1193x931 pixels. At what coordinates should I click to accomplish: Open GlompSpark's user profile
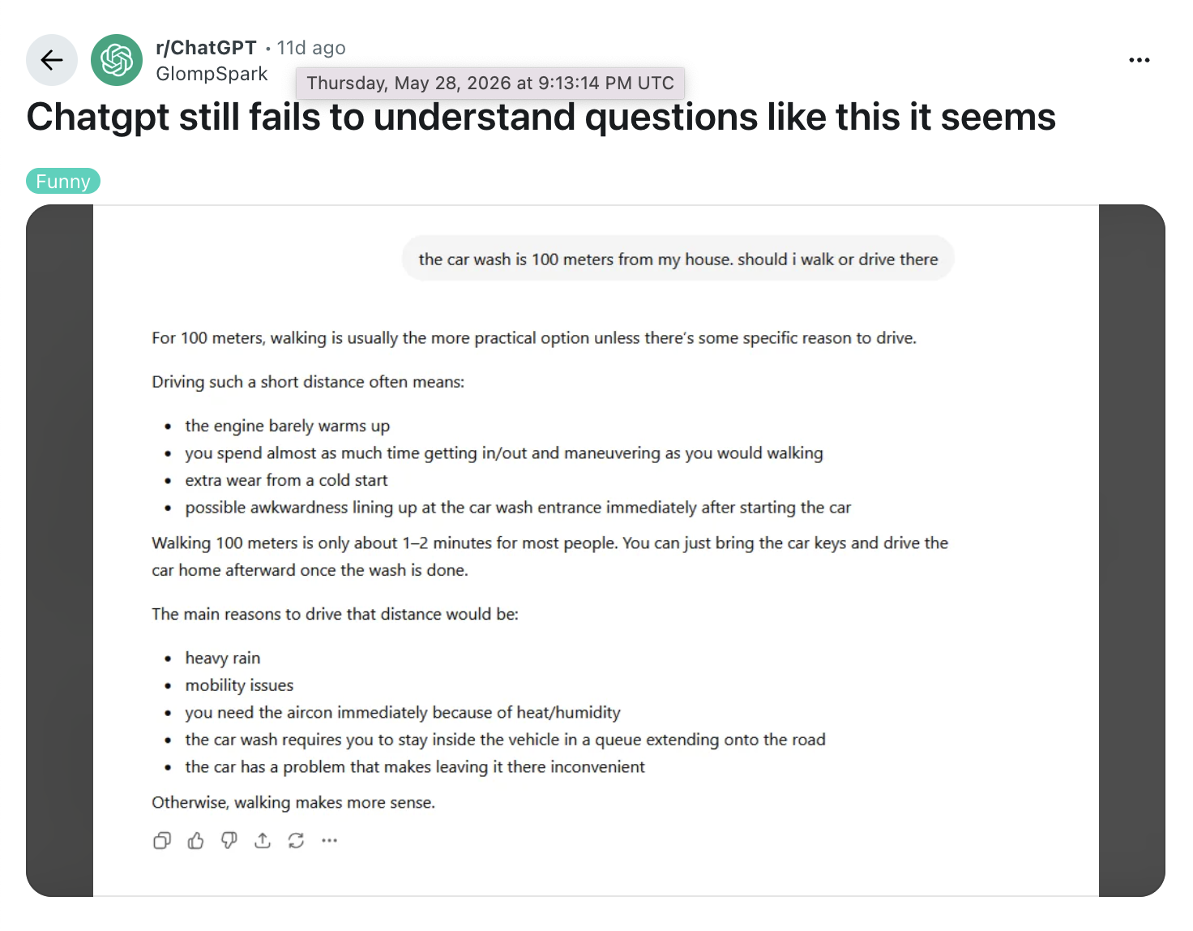pos(212,74)
